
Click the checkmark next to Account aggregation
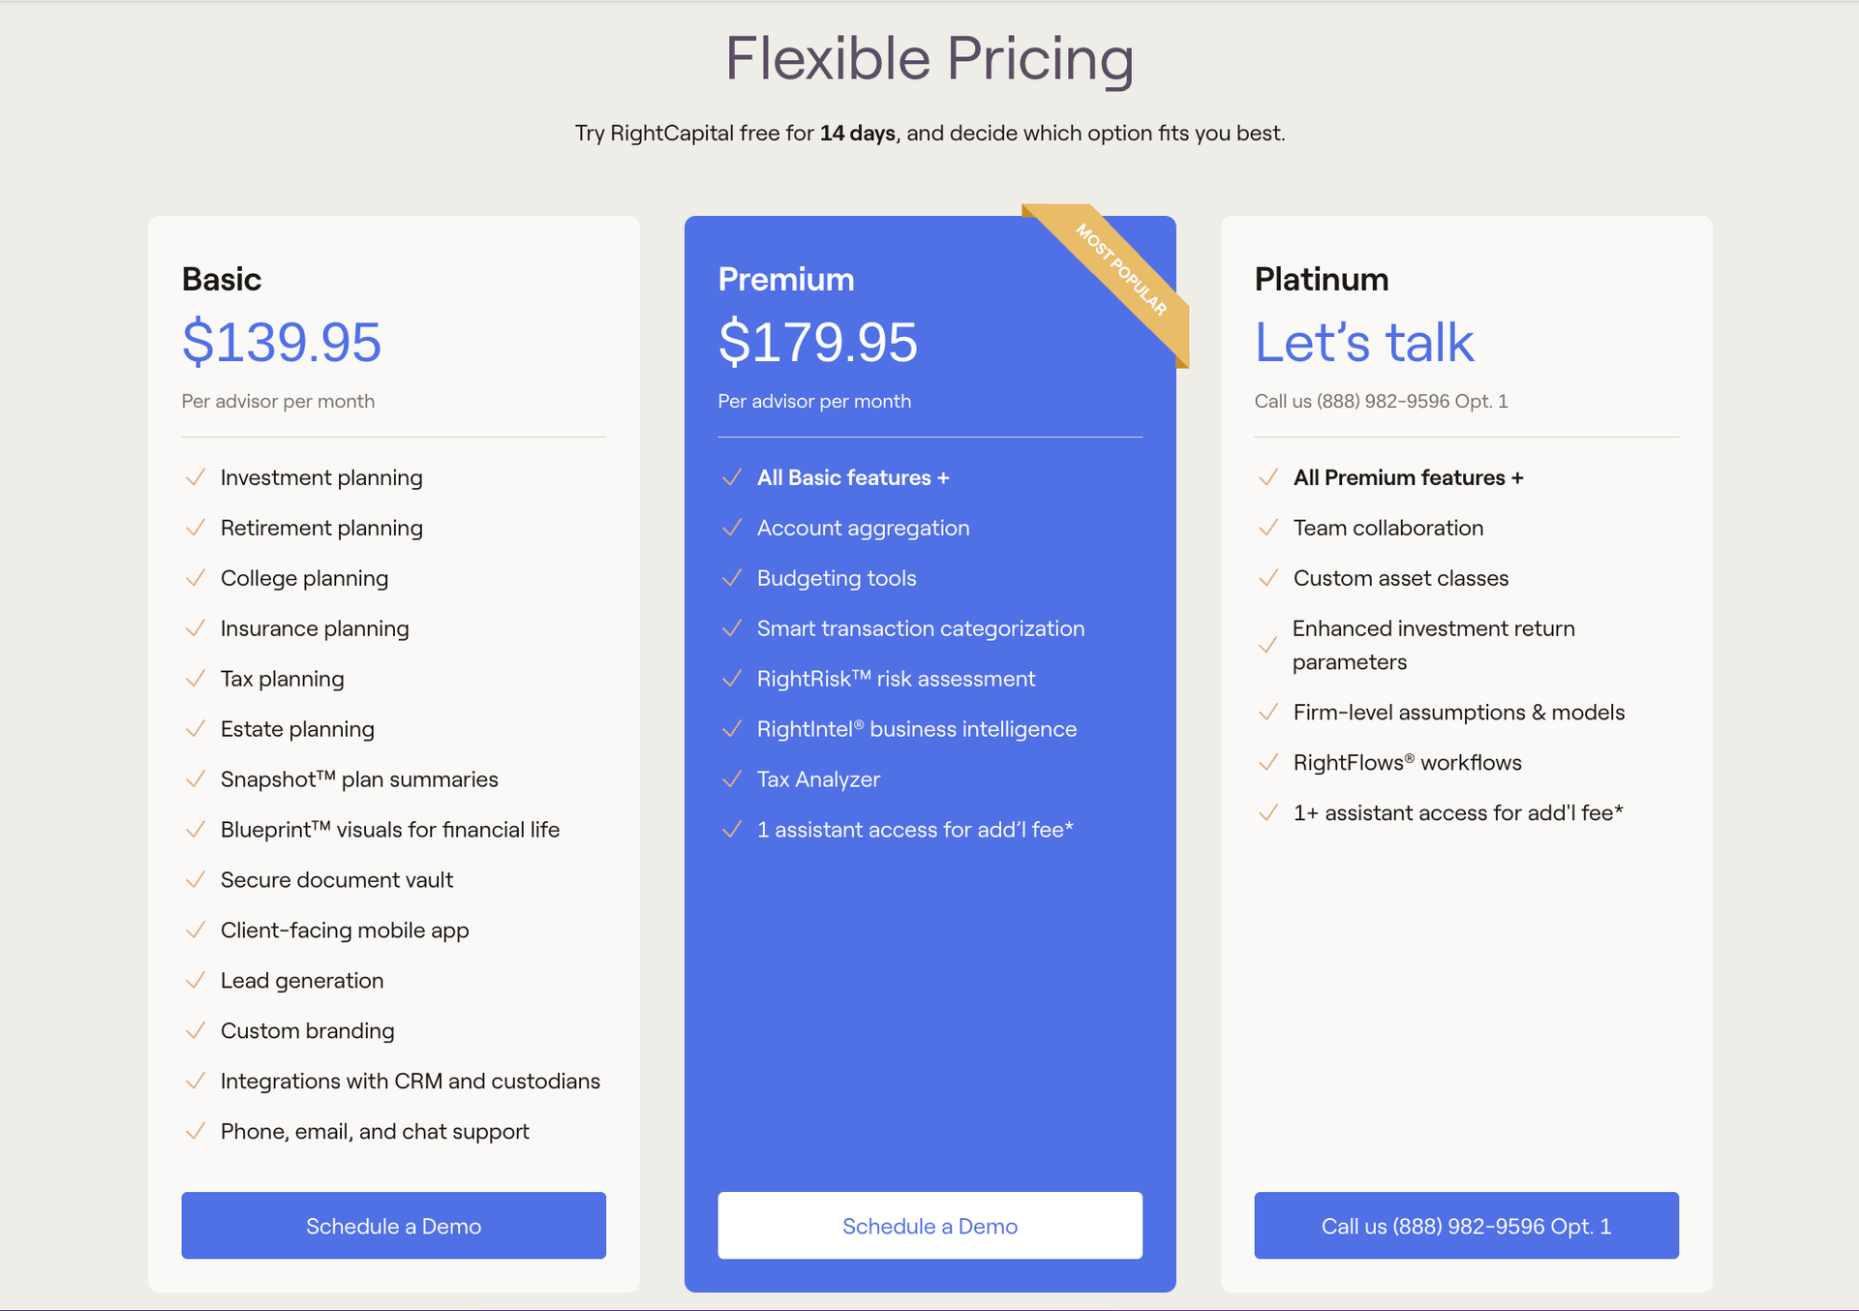coord(732,528)
